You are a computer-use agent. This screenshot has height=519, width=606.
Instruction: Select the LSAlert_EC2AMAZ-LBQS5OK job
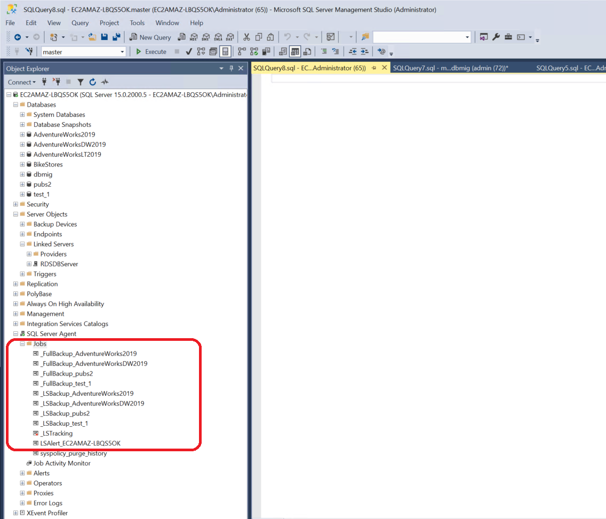(x=81, y=444)
